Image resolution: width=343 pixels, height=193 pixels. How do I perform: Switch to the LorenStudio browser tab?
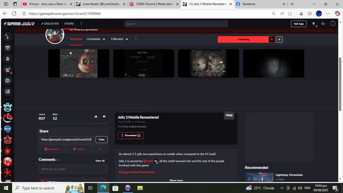(101, 4)
